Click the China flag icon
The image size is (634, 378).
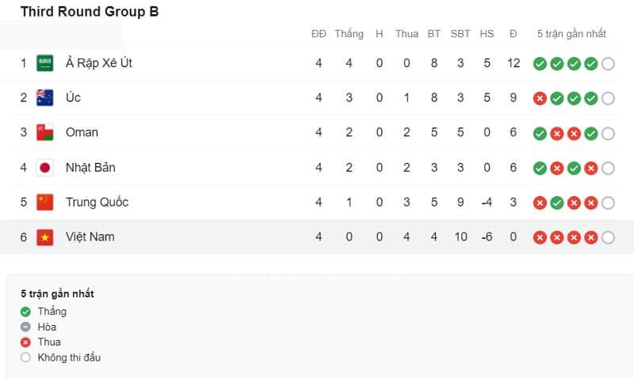tap(45, 202)
